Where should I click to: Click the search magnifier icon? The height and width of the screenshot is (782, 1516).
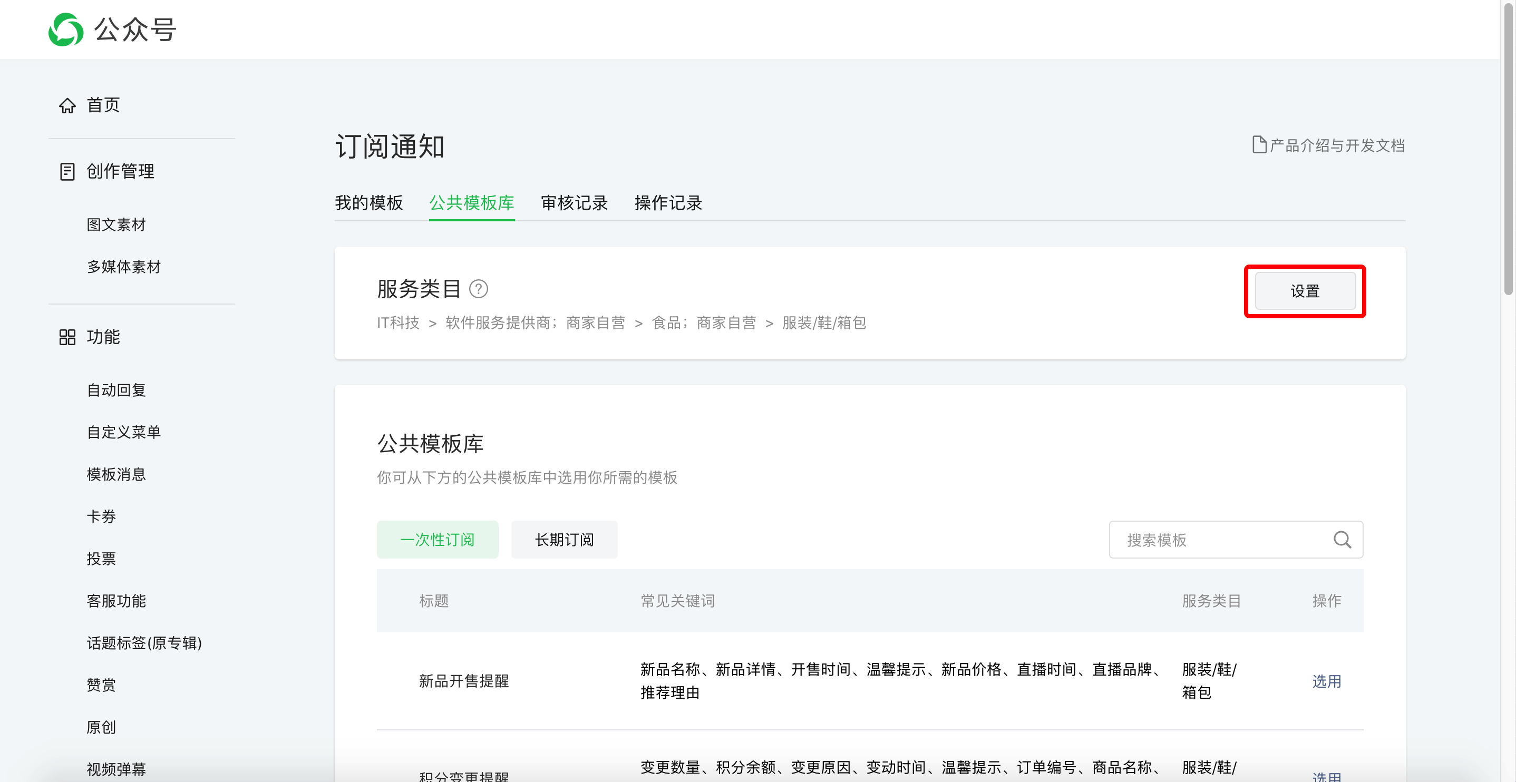coord(1342,540)
